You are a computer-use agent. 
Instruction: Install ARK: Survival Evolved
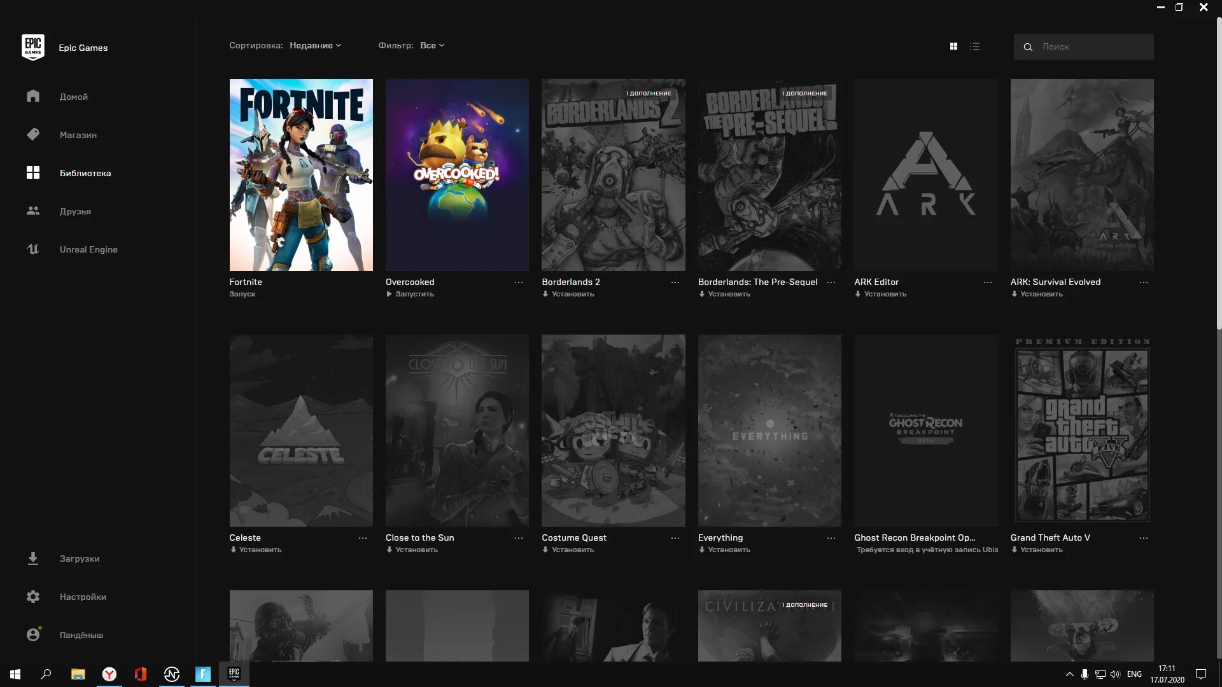[x=1037, y=294]
